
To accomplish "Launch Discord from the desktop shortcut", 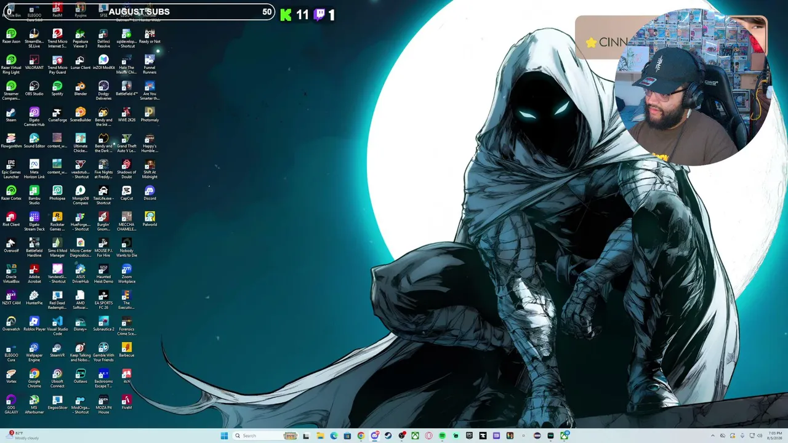I will point(150,194).
